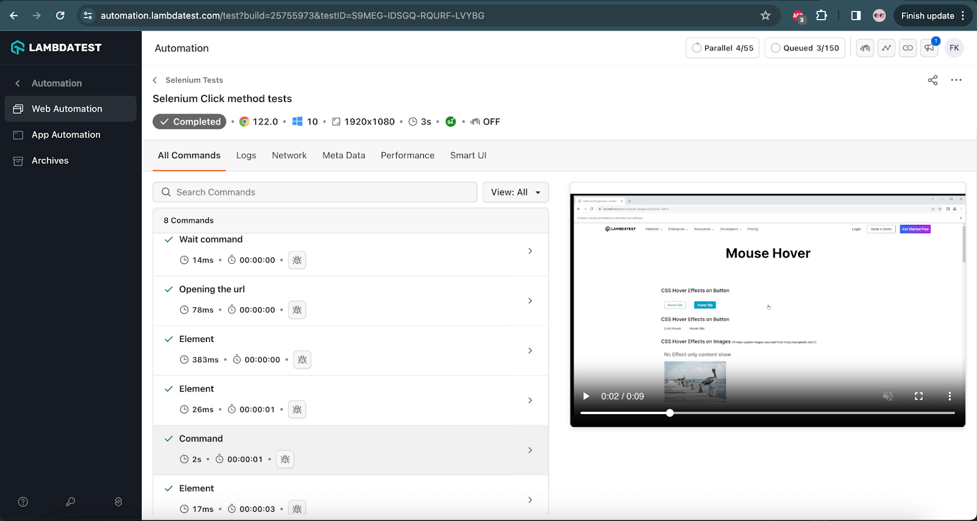Open the Meta Data tab
Viewport: 977px width, 521px height.
pyautogui.click(x=344, y=156)
